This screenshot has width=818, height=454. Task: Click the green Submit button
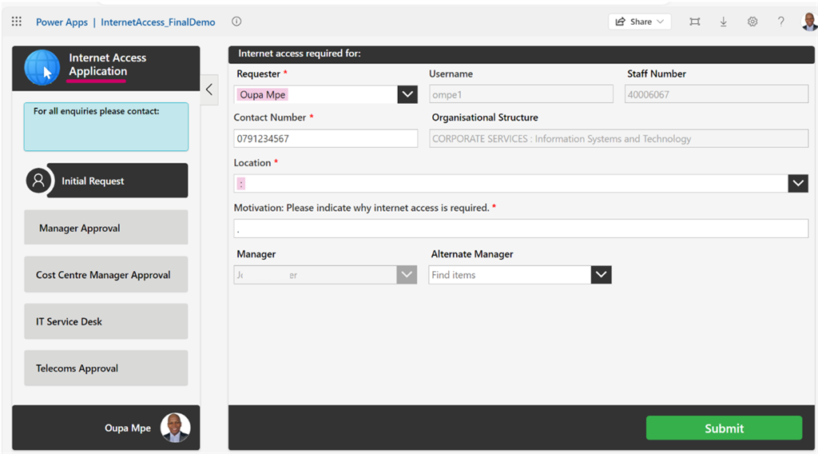724,428
